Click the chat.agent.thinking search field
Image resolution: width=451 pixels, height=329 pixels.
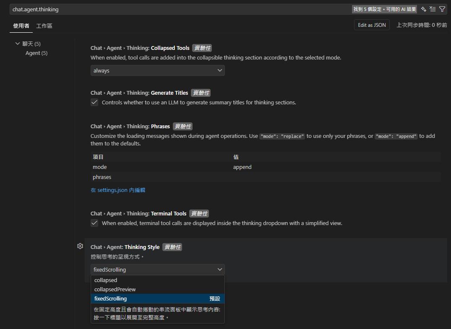176,9
